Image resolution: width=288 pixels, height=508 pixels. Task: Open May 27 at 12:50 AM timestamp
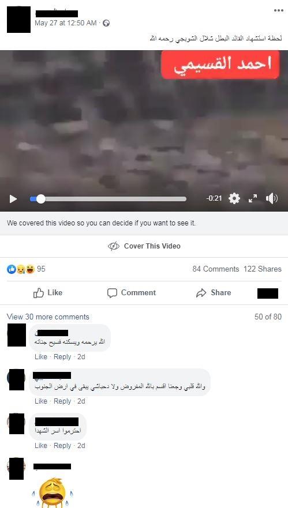(66, 23)
